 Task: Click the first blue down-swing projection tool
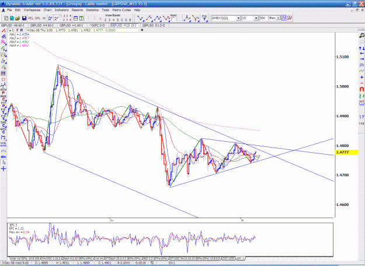click(140, 18)
